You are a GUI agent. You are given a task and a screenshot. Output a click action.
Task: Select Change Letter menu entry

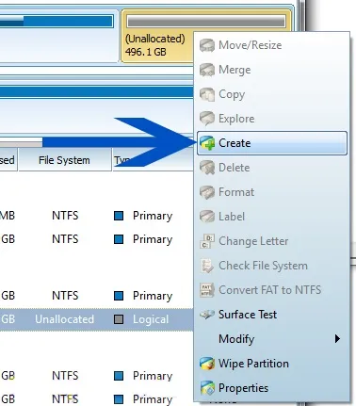click(272, 241)
